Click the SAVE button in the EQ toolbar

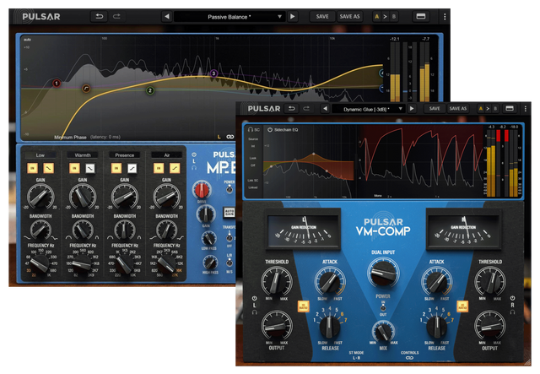[322, 16]
